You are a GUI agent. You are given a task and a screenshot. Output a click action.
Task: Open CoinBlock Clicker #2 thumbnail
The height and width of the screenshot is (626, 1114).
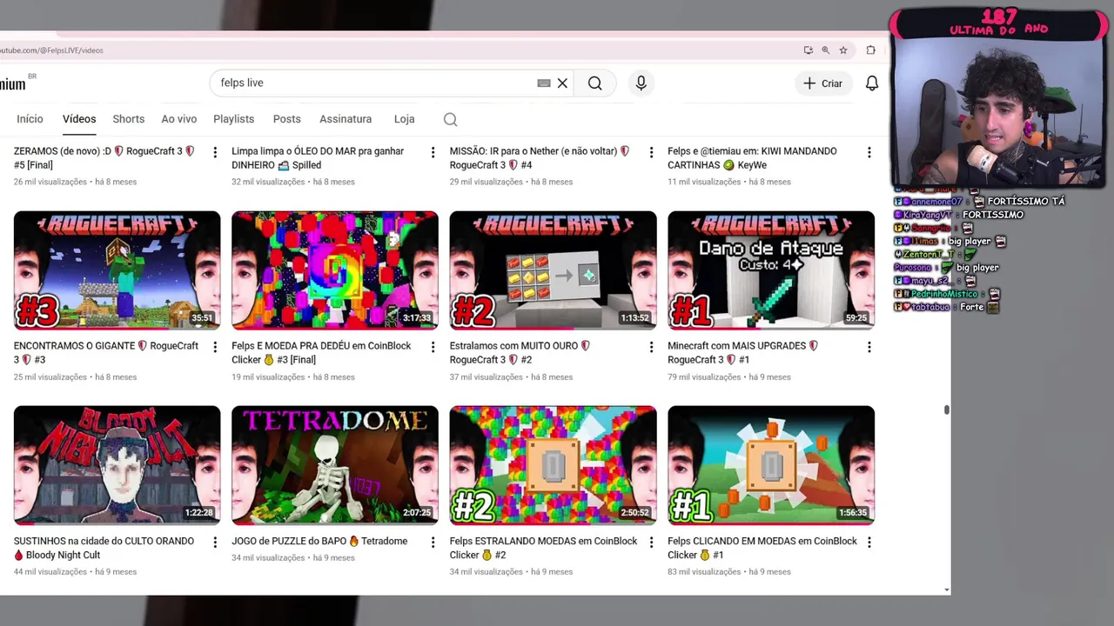[x=554, y=465]
